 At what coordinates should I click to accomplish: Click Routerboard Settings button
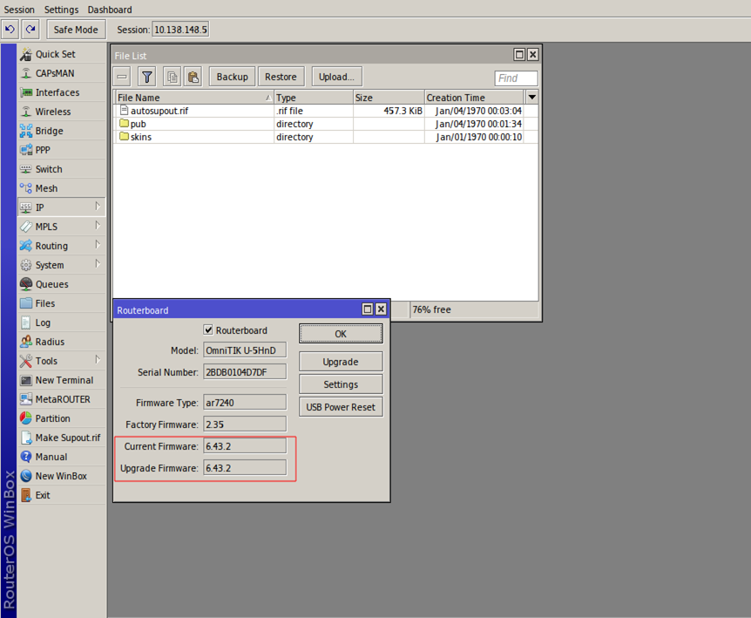(x=341, y=384)
